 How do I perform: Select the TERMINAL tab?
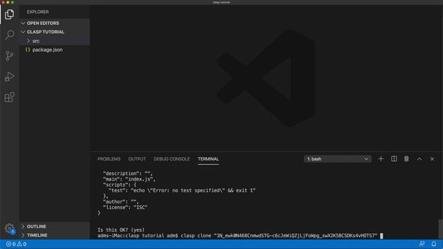pos(208,159)
